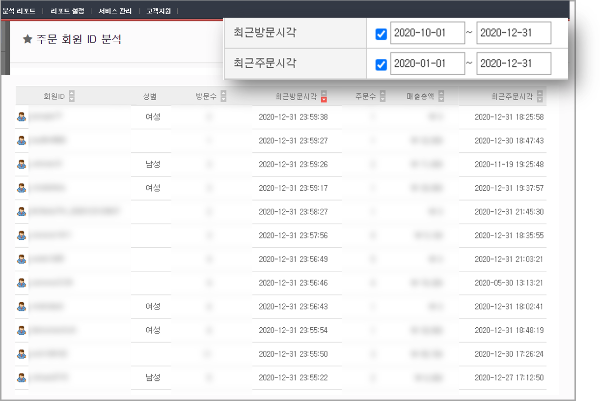Click the sort arrows next to 매출총액 header
The width and height of the screenshot is (600, 401).
(x=441, y=96)
